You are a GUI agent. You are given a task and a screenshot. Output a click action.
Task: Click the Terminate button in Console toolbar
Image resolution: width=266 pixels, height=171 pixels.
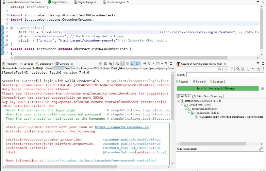pos(100,64)
